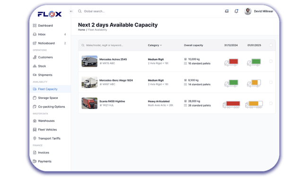This screenshot has width=284, height=179.
Task: Open the Devid Milinear user name
Action: [263, 11]
